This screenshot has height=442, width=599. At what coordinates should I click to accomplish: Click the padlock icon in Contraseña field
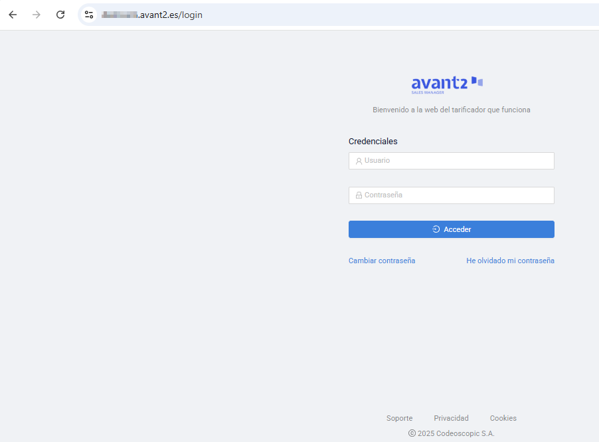[359, 195]
